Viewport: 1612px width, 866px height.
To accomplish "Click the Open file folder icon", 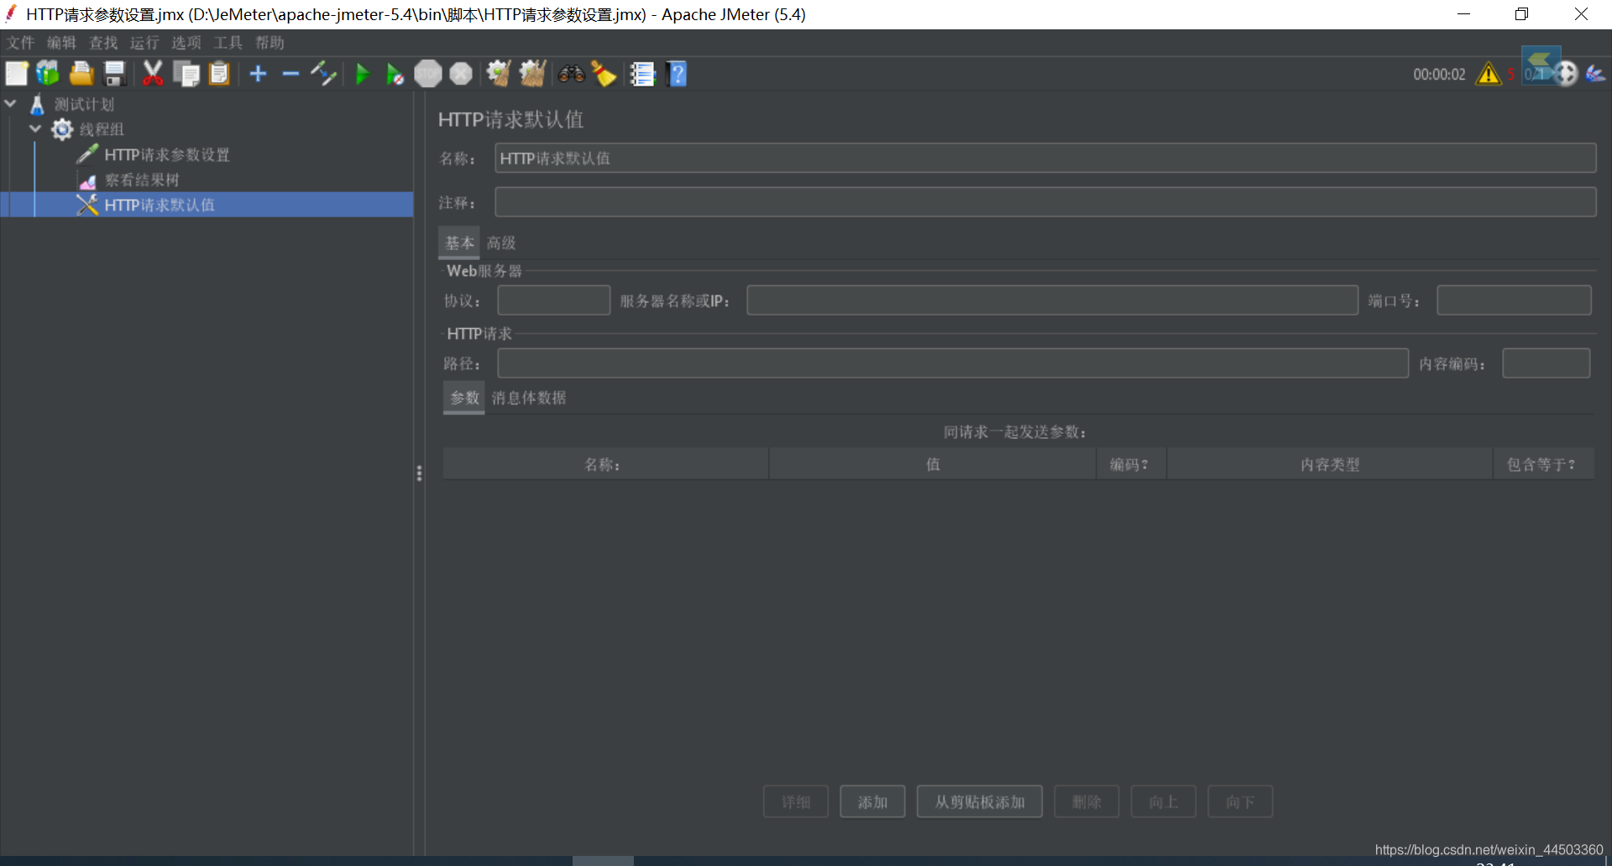I will pos(81,74).
